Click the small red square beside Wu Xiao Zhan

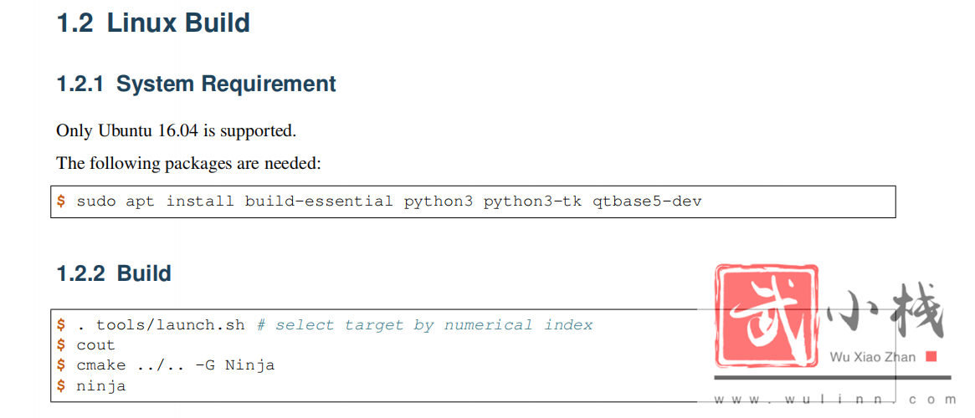pyautogui.click(x=931, y=356)
